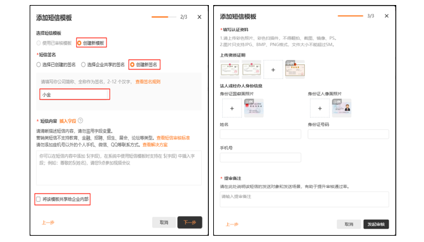Open the 查看签名规则 link
Screen dimensions: 424x242
[x=148, y=81]
